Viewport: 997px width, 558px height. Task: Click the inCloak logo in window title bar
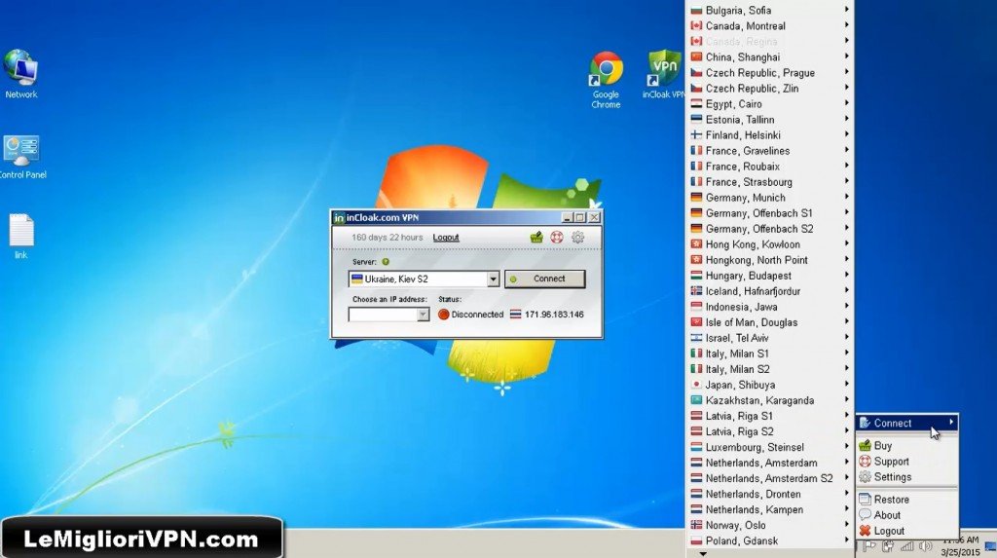coord(339,217)
